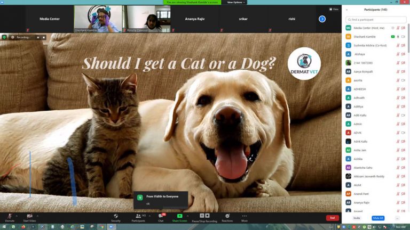Open the Windows Start menu

click(x=4, y=227)
